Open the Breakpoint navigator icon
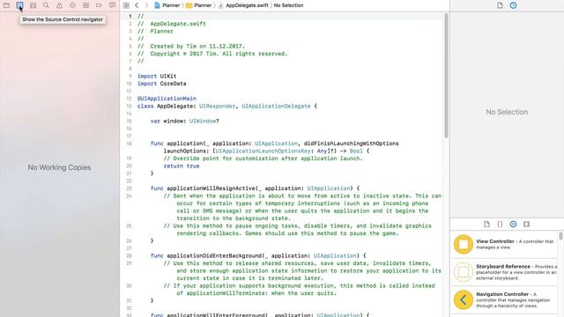This screenshot has height=317, width=564. 99,5
